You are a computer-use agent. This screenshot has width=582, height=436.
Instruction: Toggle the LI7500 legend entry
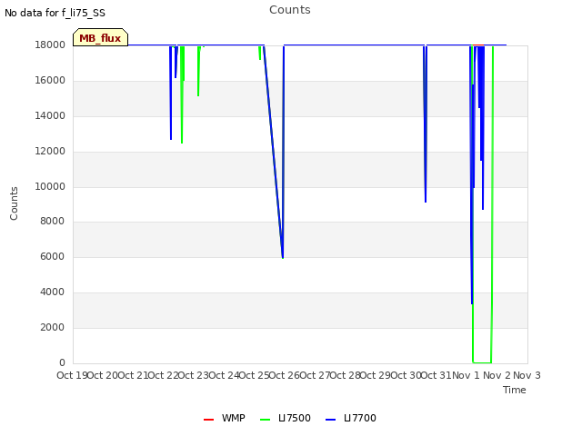point(285,418)
